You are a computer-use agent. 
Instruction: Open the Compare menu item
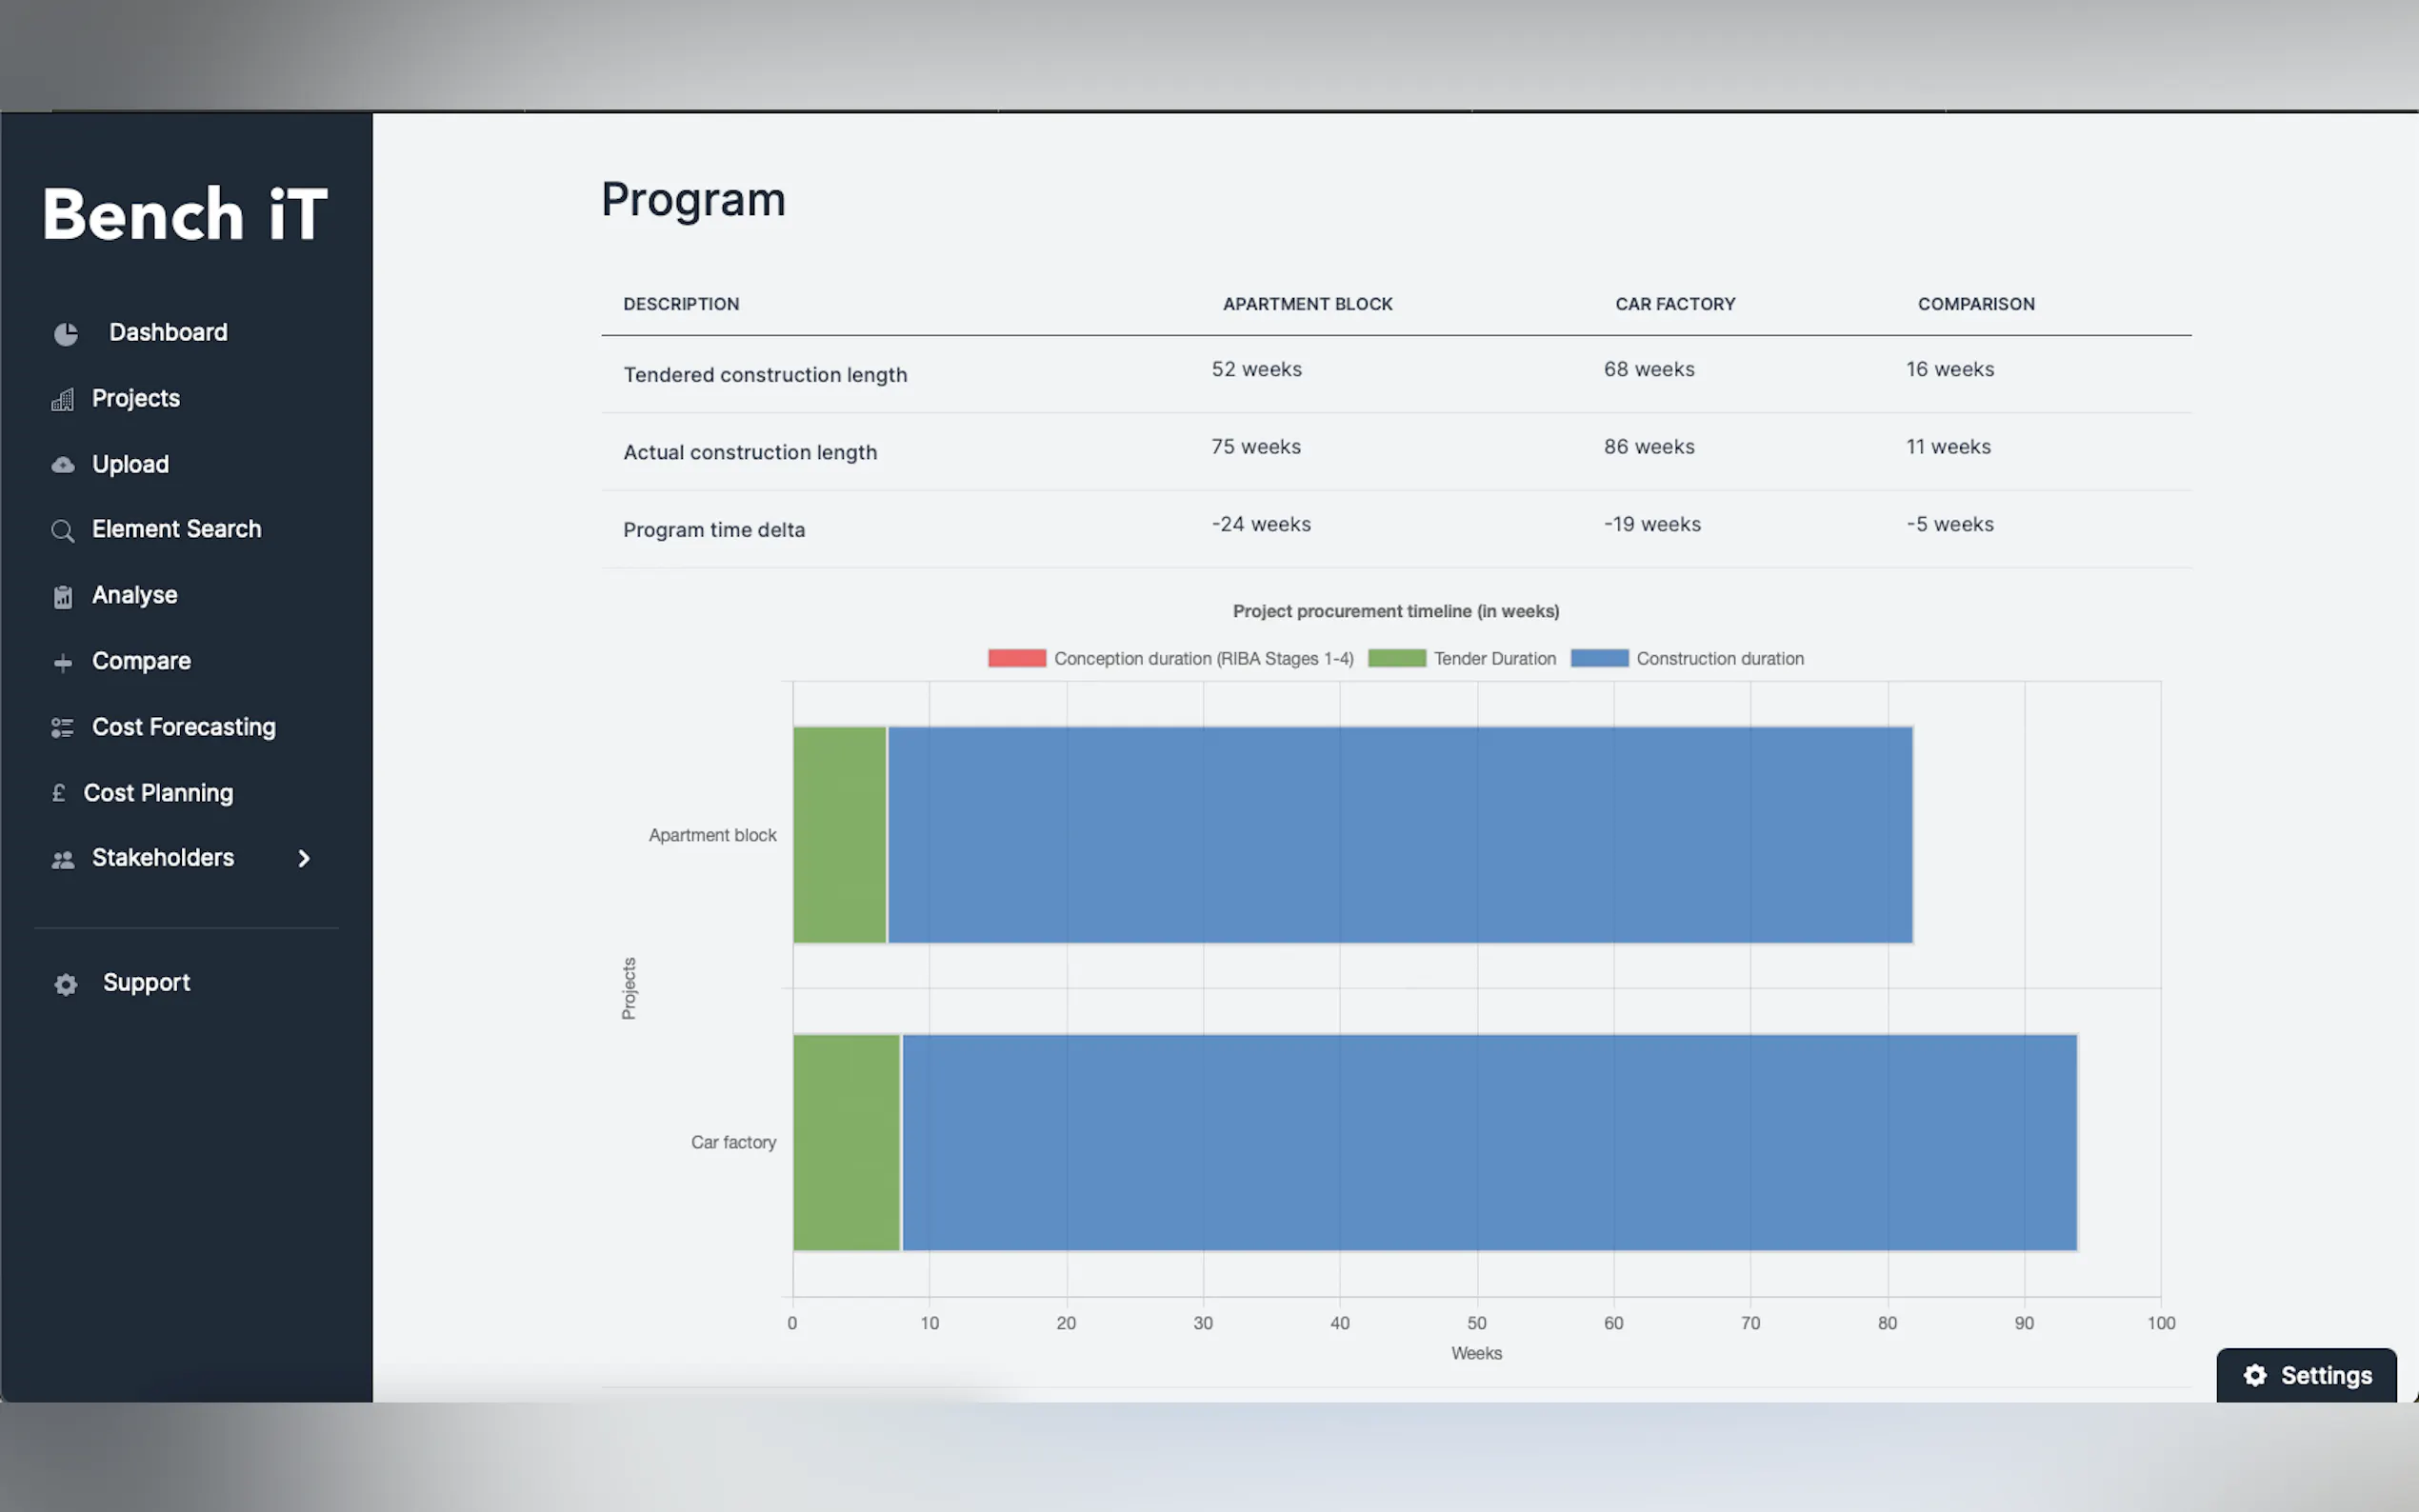pos(141,661)
